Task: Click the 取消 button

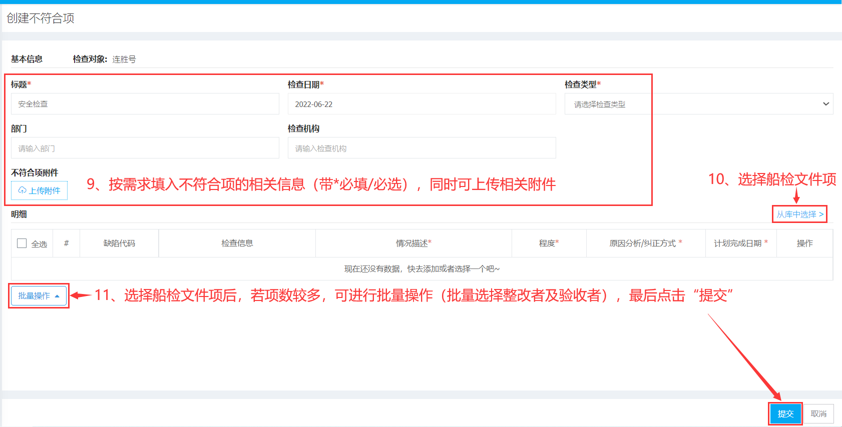Action: tap(818, 414)
